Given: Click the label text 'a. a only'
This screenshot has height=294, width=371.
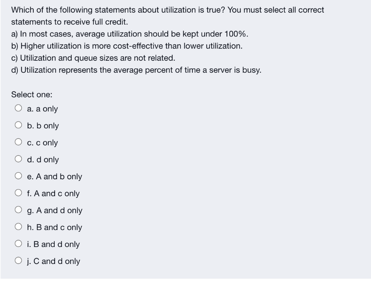Looking at the screenshot, I should (42, 109).
